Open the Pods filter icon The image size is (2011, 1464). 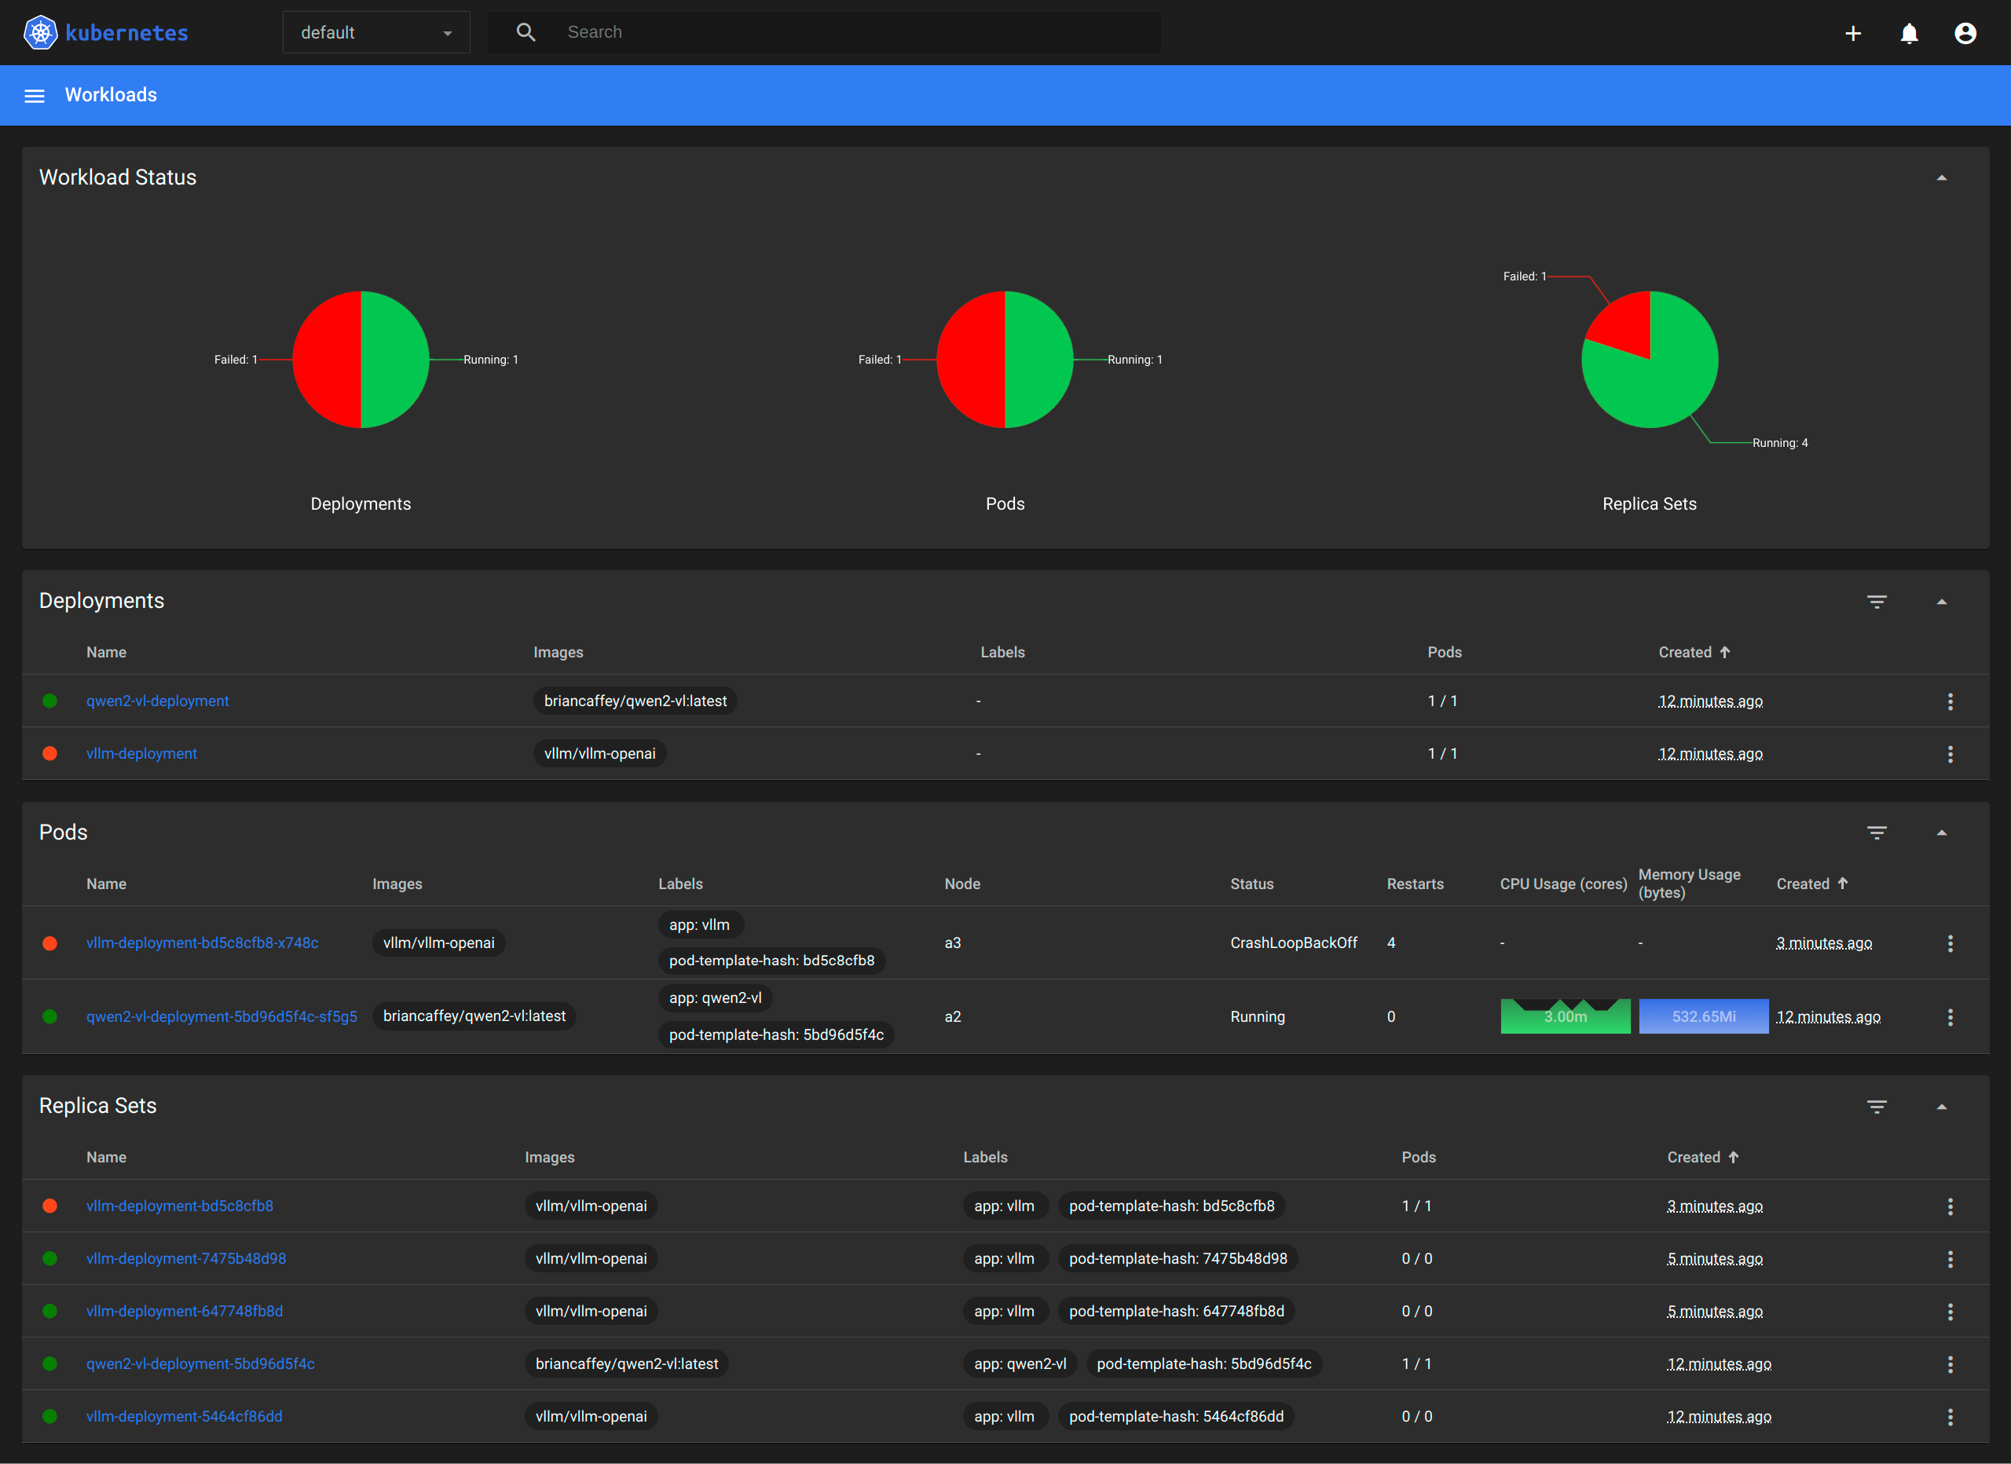pyautogui.click(x=1877, y=833)
